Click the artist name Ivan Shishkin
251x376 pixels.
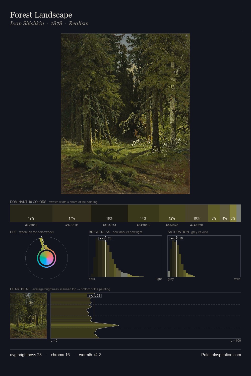pyautogui.click(x=27, y=24)
